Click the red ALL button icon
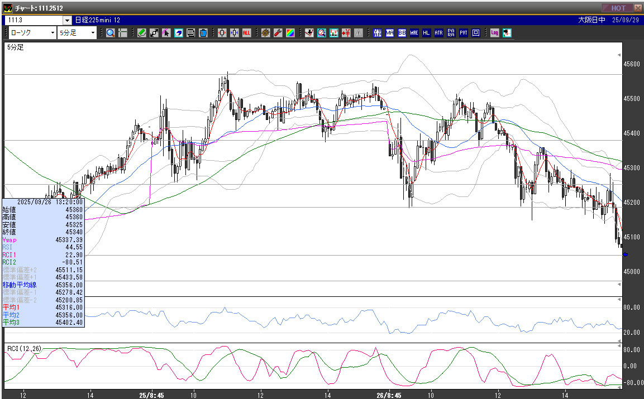Image resolution: width=644 pixels, height=399 pixels. click(246, 33)
